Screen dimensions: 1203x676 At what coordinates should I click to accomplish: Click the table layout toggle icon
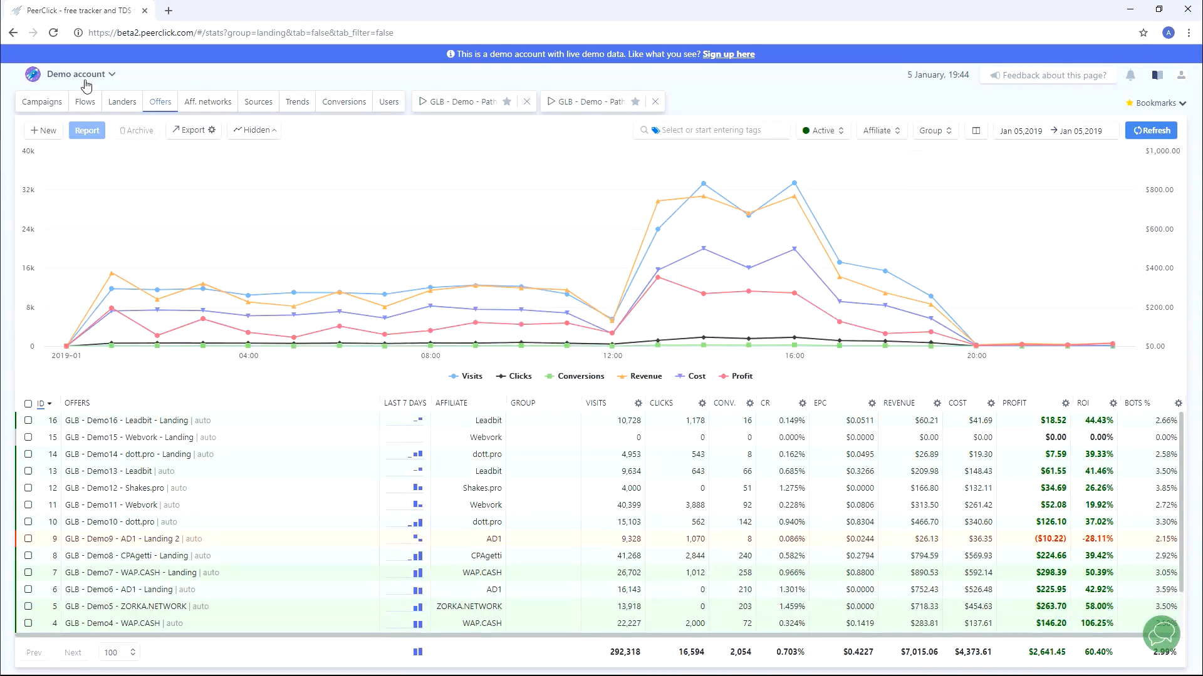976,130
